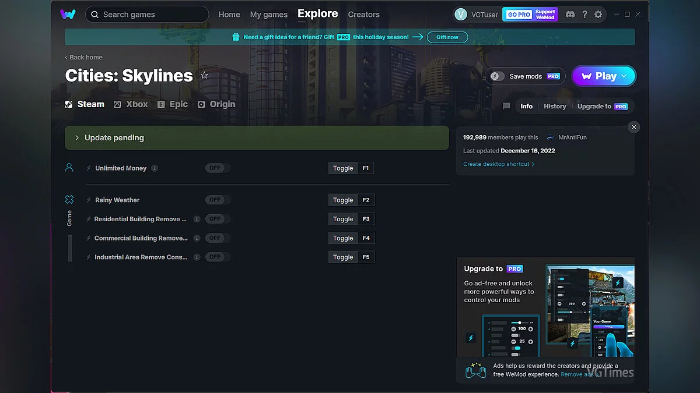
Task: Click the Play button label
Action: (606, 76)
